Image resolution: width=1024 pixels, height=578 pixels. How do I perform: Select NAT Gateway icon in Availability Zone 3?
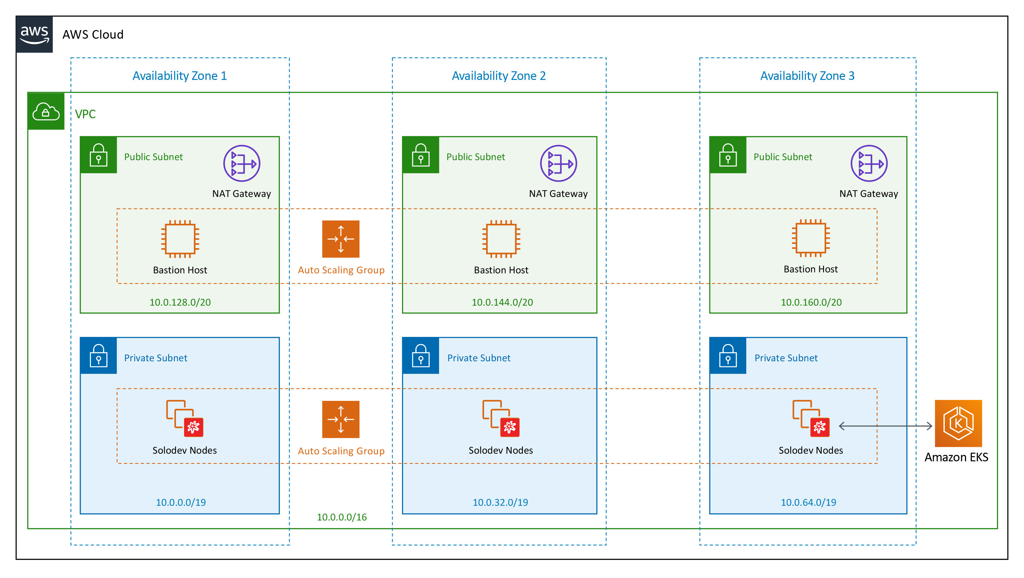point(868,163)
